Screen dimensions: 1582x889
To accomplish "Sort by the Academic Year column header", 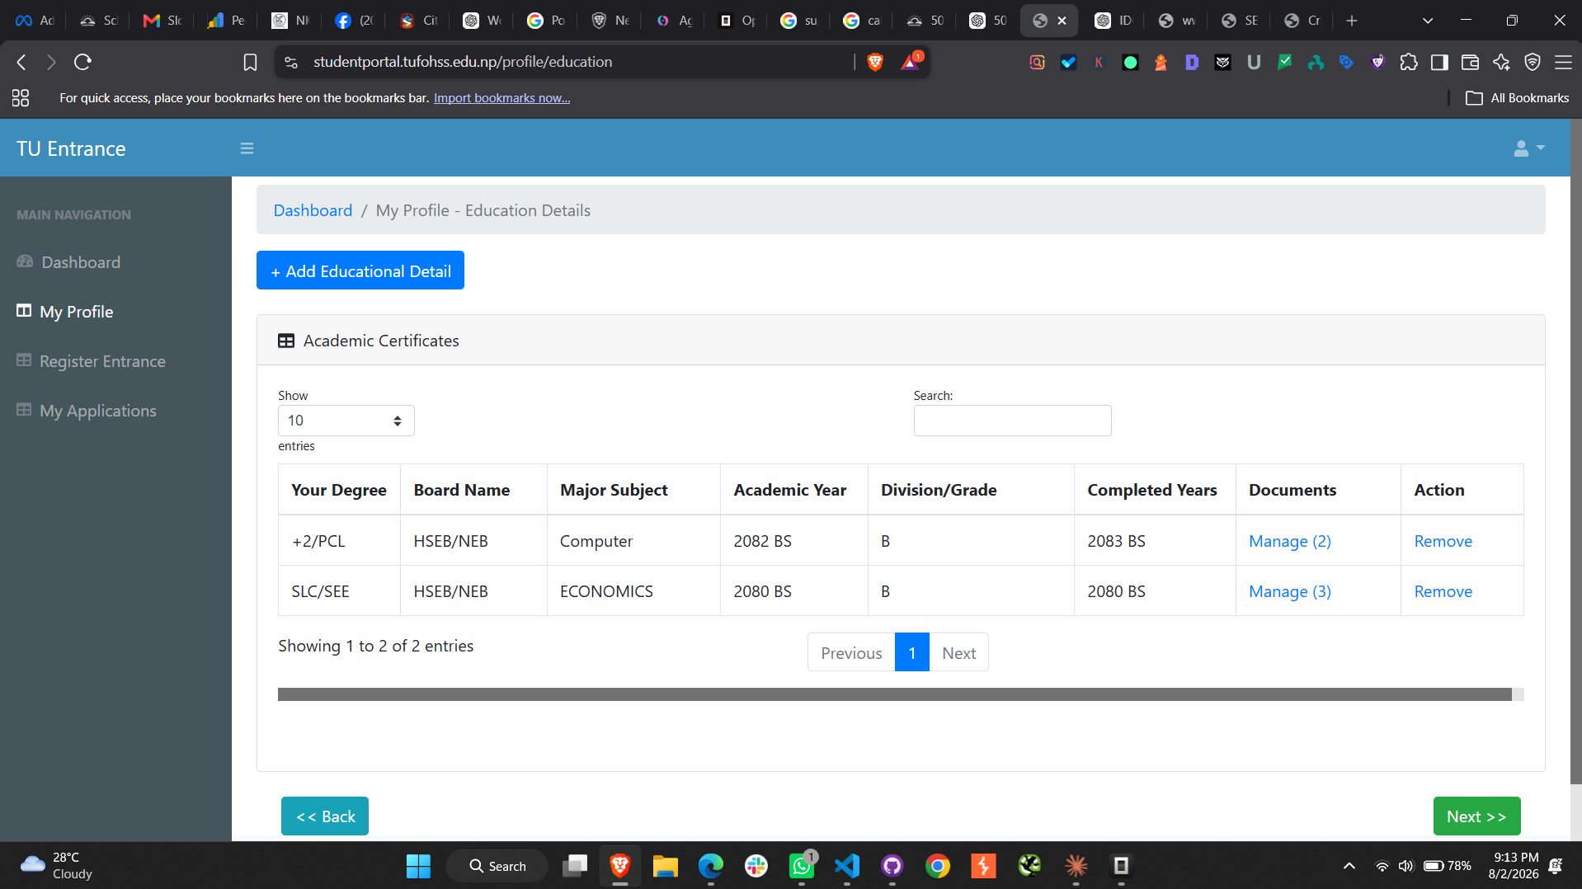I will [794, 490].
